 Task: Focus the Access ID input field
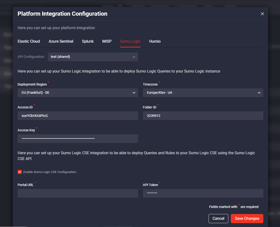78,115
